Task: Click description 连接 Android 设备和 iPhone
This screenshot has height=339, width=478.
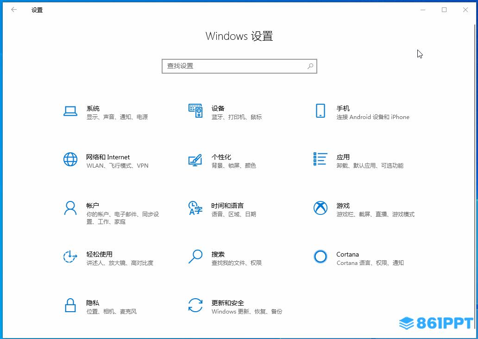Action: [373, 117]
